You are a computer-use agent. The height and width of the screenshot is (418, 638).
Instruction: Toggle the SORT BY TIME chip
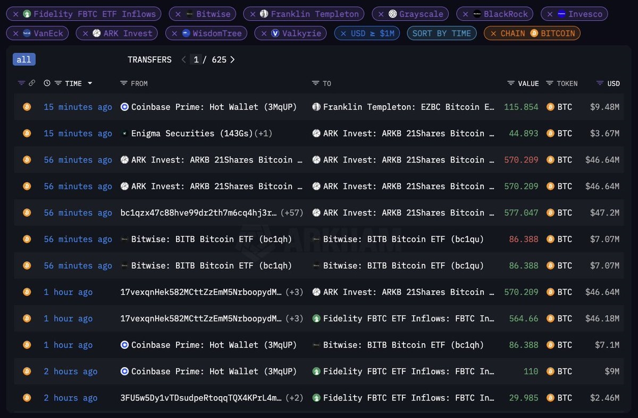(441, 33)
